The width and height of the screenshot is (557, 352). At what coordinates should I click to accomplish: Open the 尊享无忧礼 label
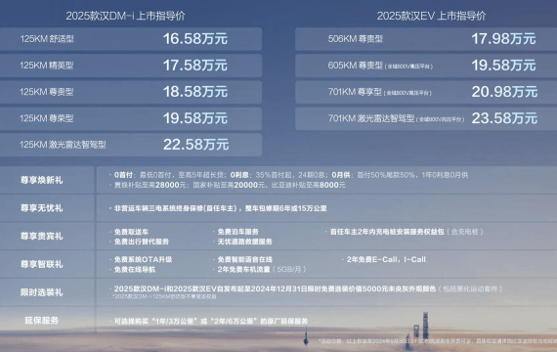pos(42,208)
